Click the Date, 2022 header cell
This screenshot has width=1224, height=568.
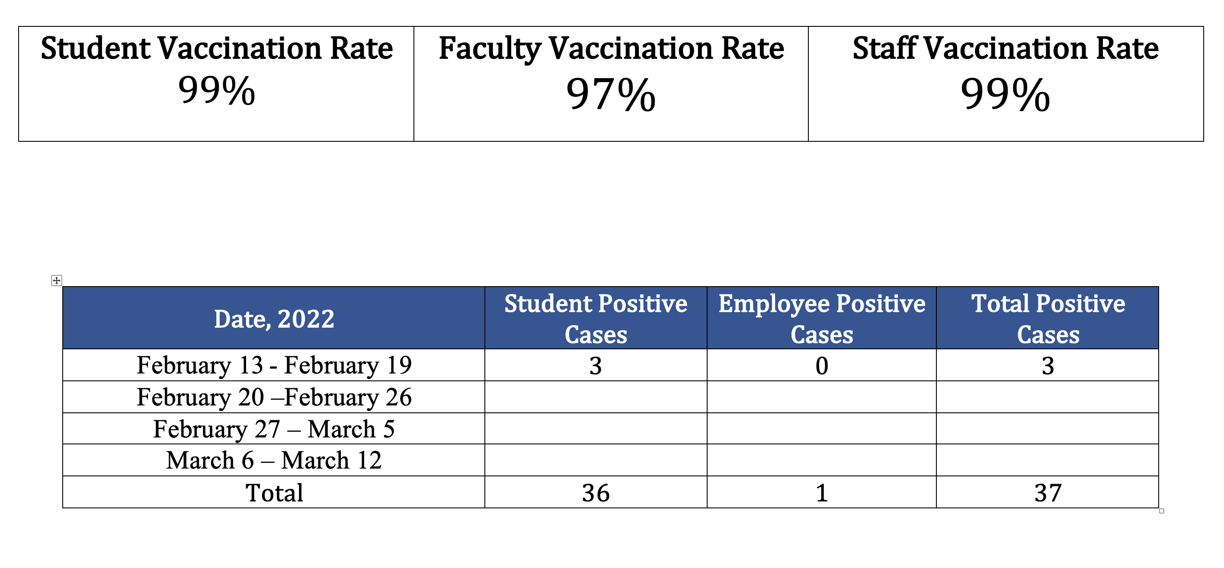pyautogui.click(x=274, y=319)
